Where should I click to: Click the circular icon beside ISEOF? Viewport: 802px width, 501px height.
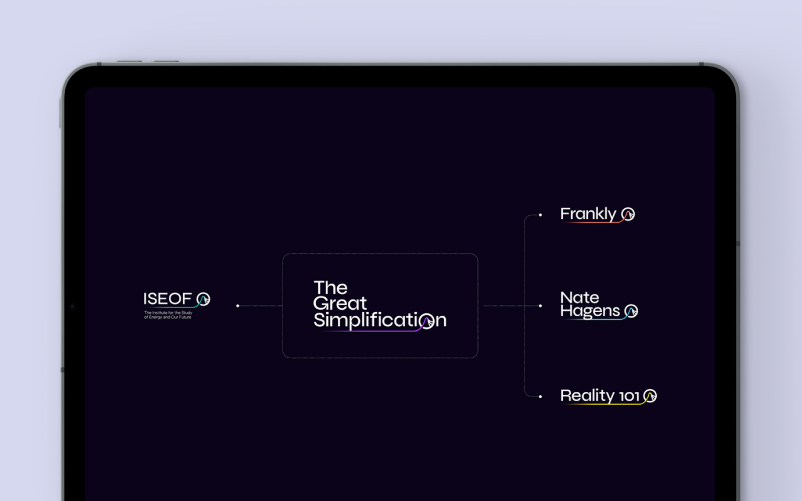click(x=203, y=299)
